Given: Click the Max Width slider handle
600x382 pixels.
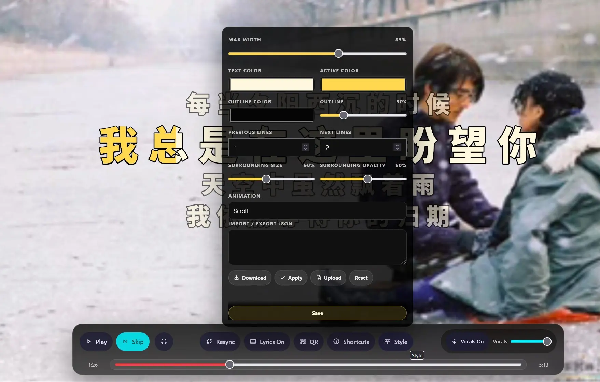Looking at the screenshot, I should point(338,54).
